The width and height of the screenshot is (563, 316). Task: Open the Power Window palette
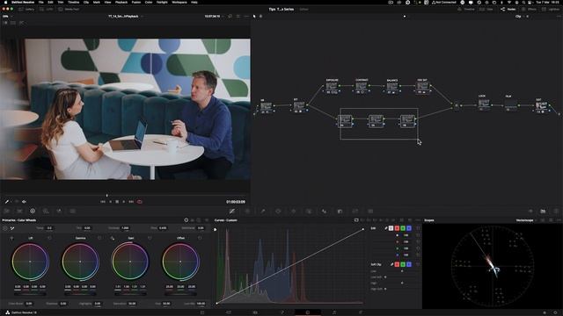(x=278, y=211)
